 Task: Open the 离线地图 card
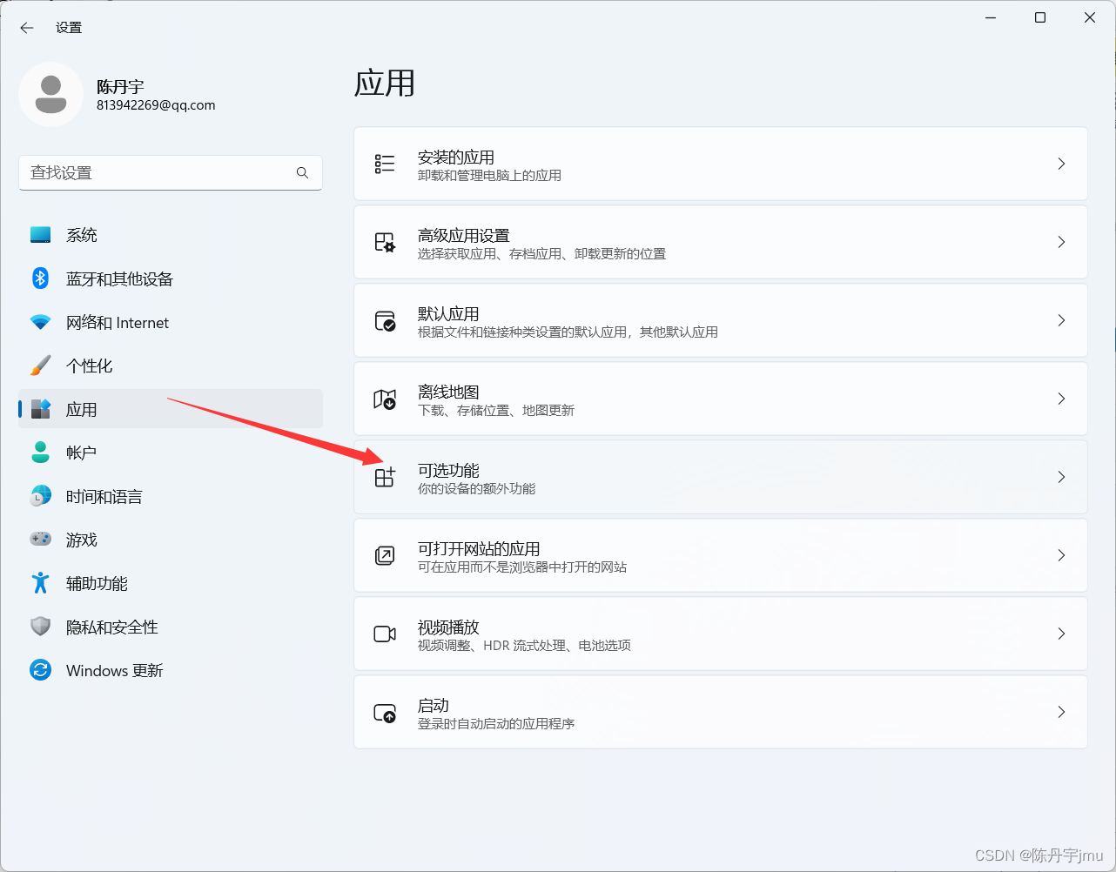[x=721, y=399]
